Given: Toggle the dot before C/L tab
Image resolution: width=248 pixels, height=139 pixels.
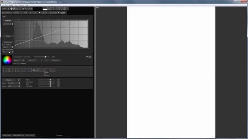Looking at the screenshot, I should click(x=30, y=13).
